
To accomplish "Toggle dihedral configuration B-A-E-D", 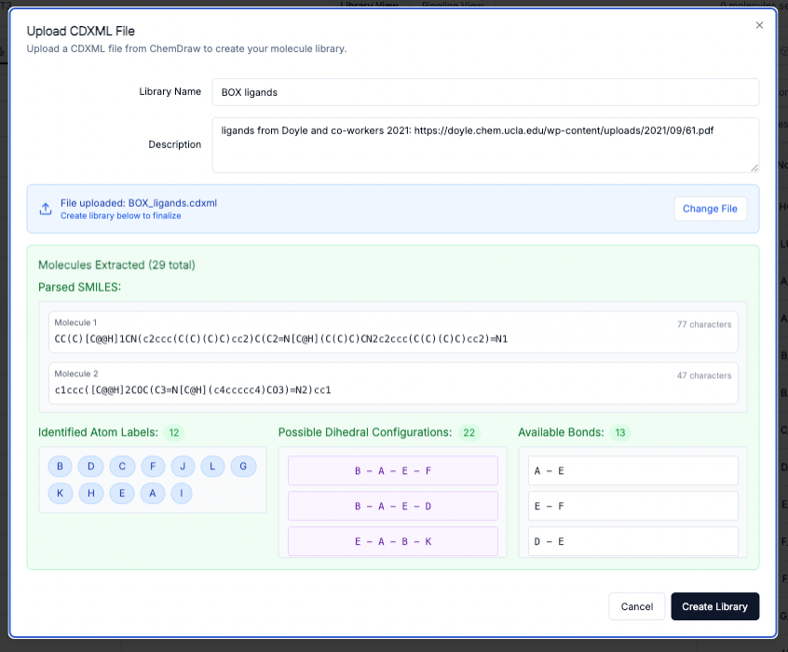I will pos(392,506).
